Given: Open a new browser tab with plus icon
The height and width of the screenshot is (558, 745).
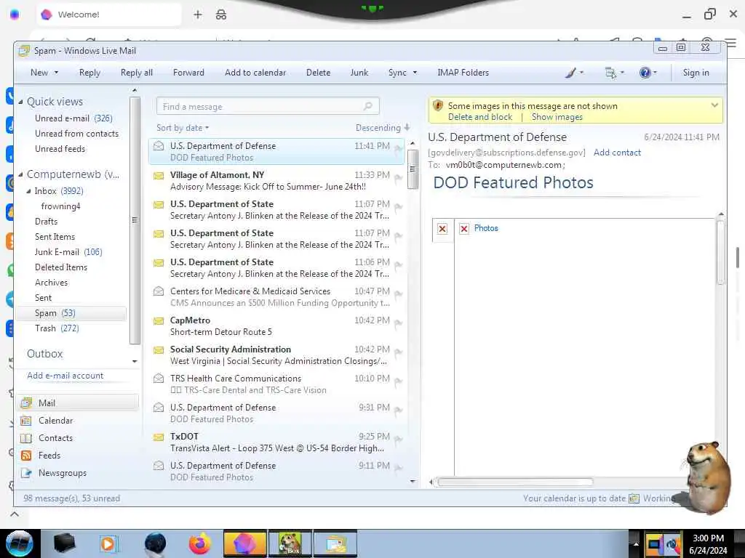Looking at the screenshot, I should (198, 15).
